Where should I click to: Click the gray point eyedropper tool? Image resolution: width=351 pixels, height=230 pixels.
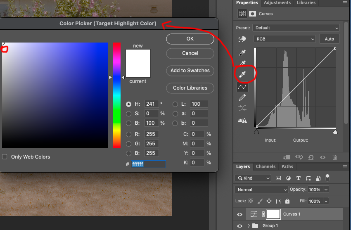242,63
